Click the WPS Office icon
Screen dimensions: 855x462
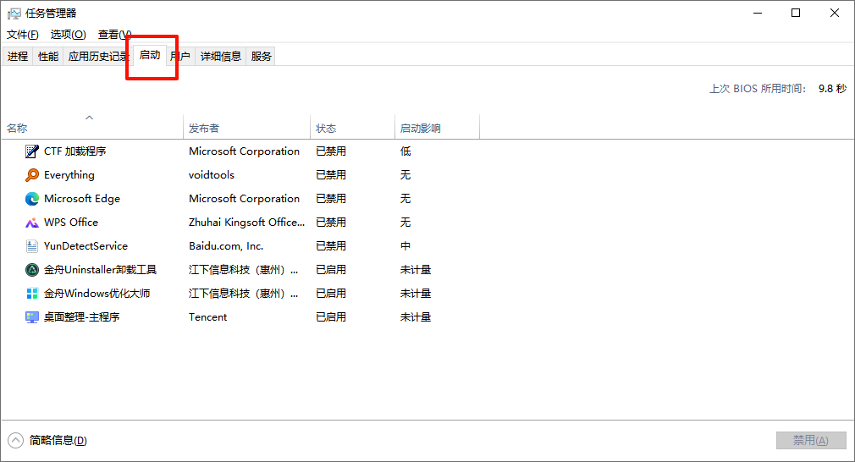(x=32, y=223)
